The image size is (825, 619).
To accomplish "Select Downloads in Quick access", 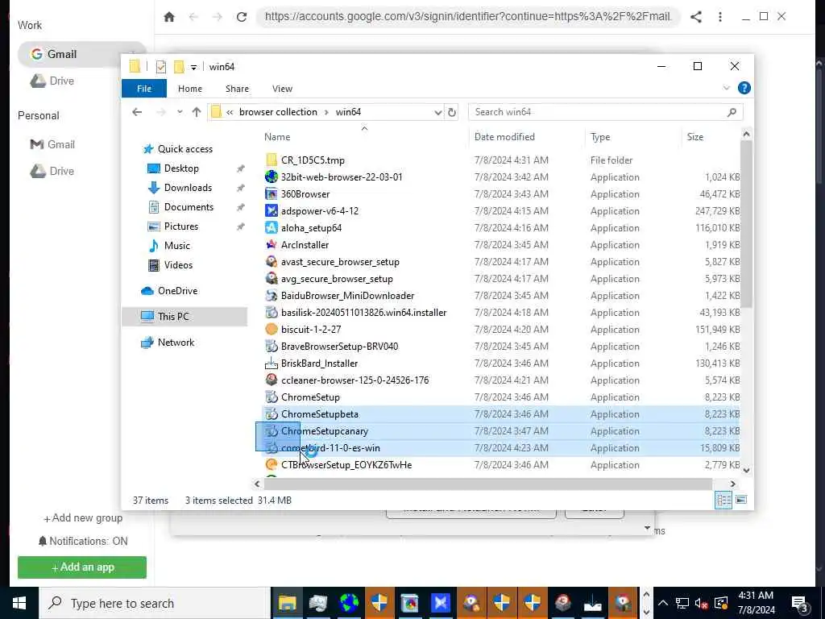I will click(188, 187).
